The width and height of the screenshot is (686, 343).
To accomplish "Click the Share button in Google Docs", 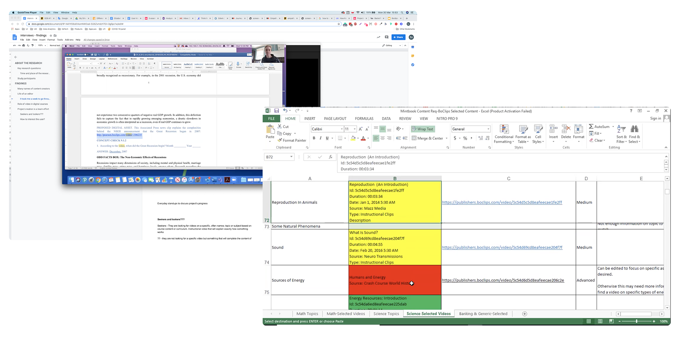I will [398, 37].
